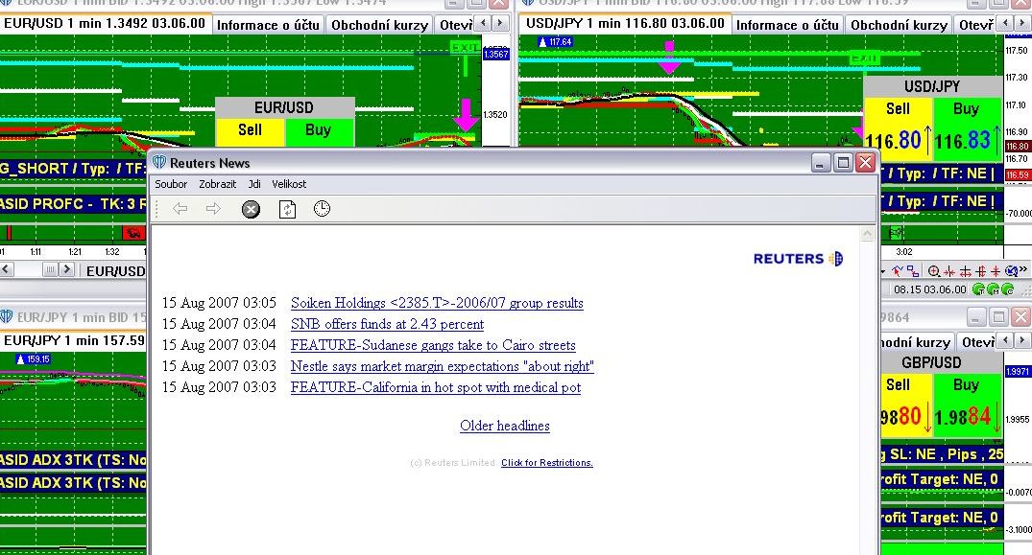The width and height of the screenshot is (1032, 555).
Task: Click the magenta down arrow on USD/JPY chart
Action: pos(669,58)
